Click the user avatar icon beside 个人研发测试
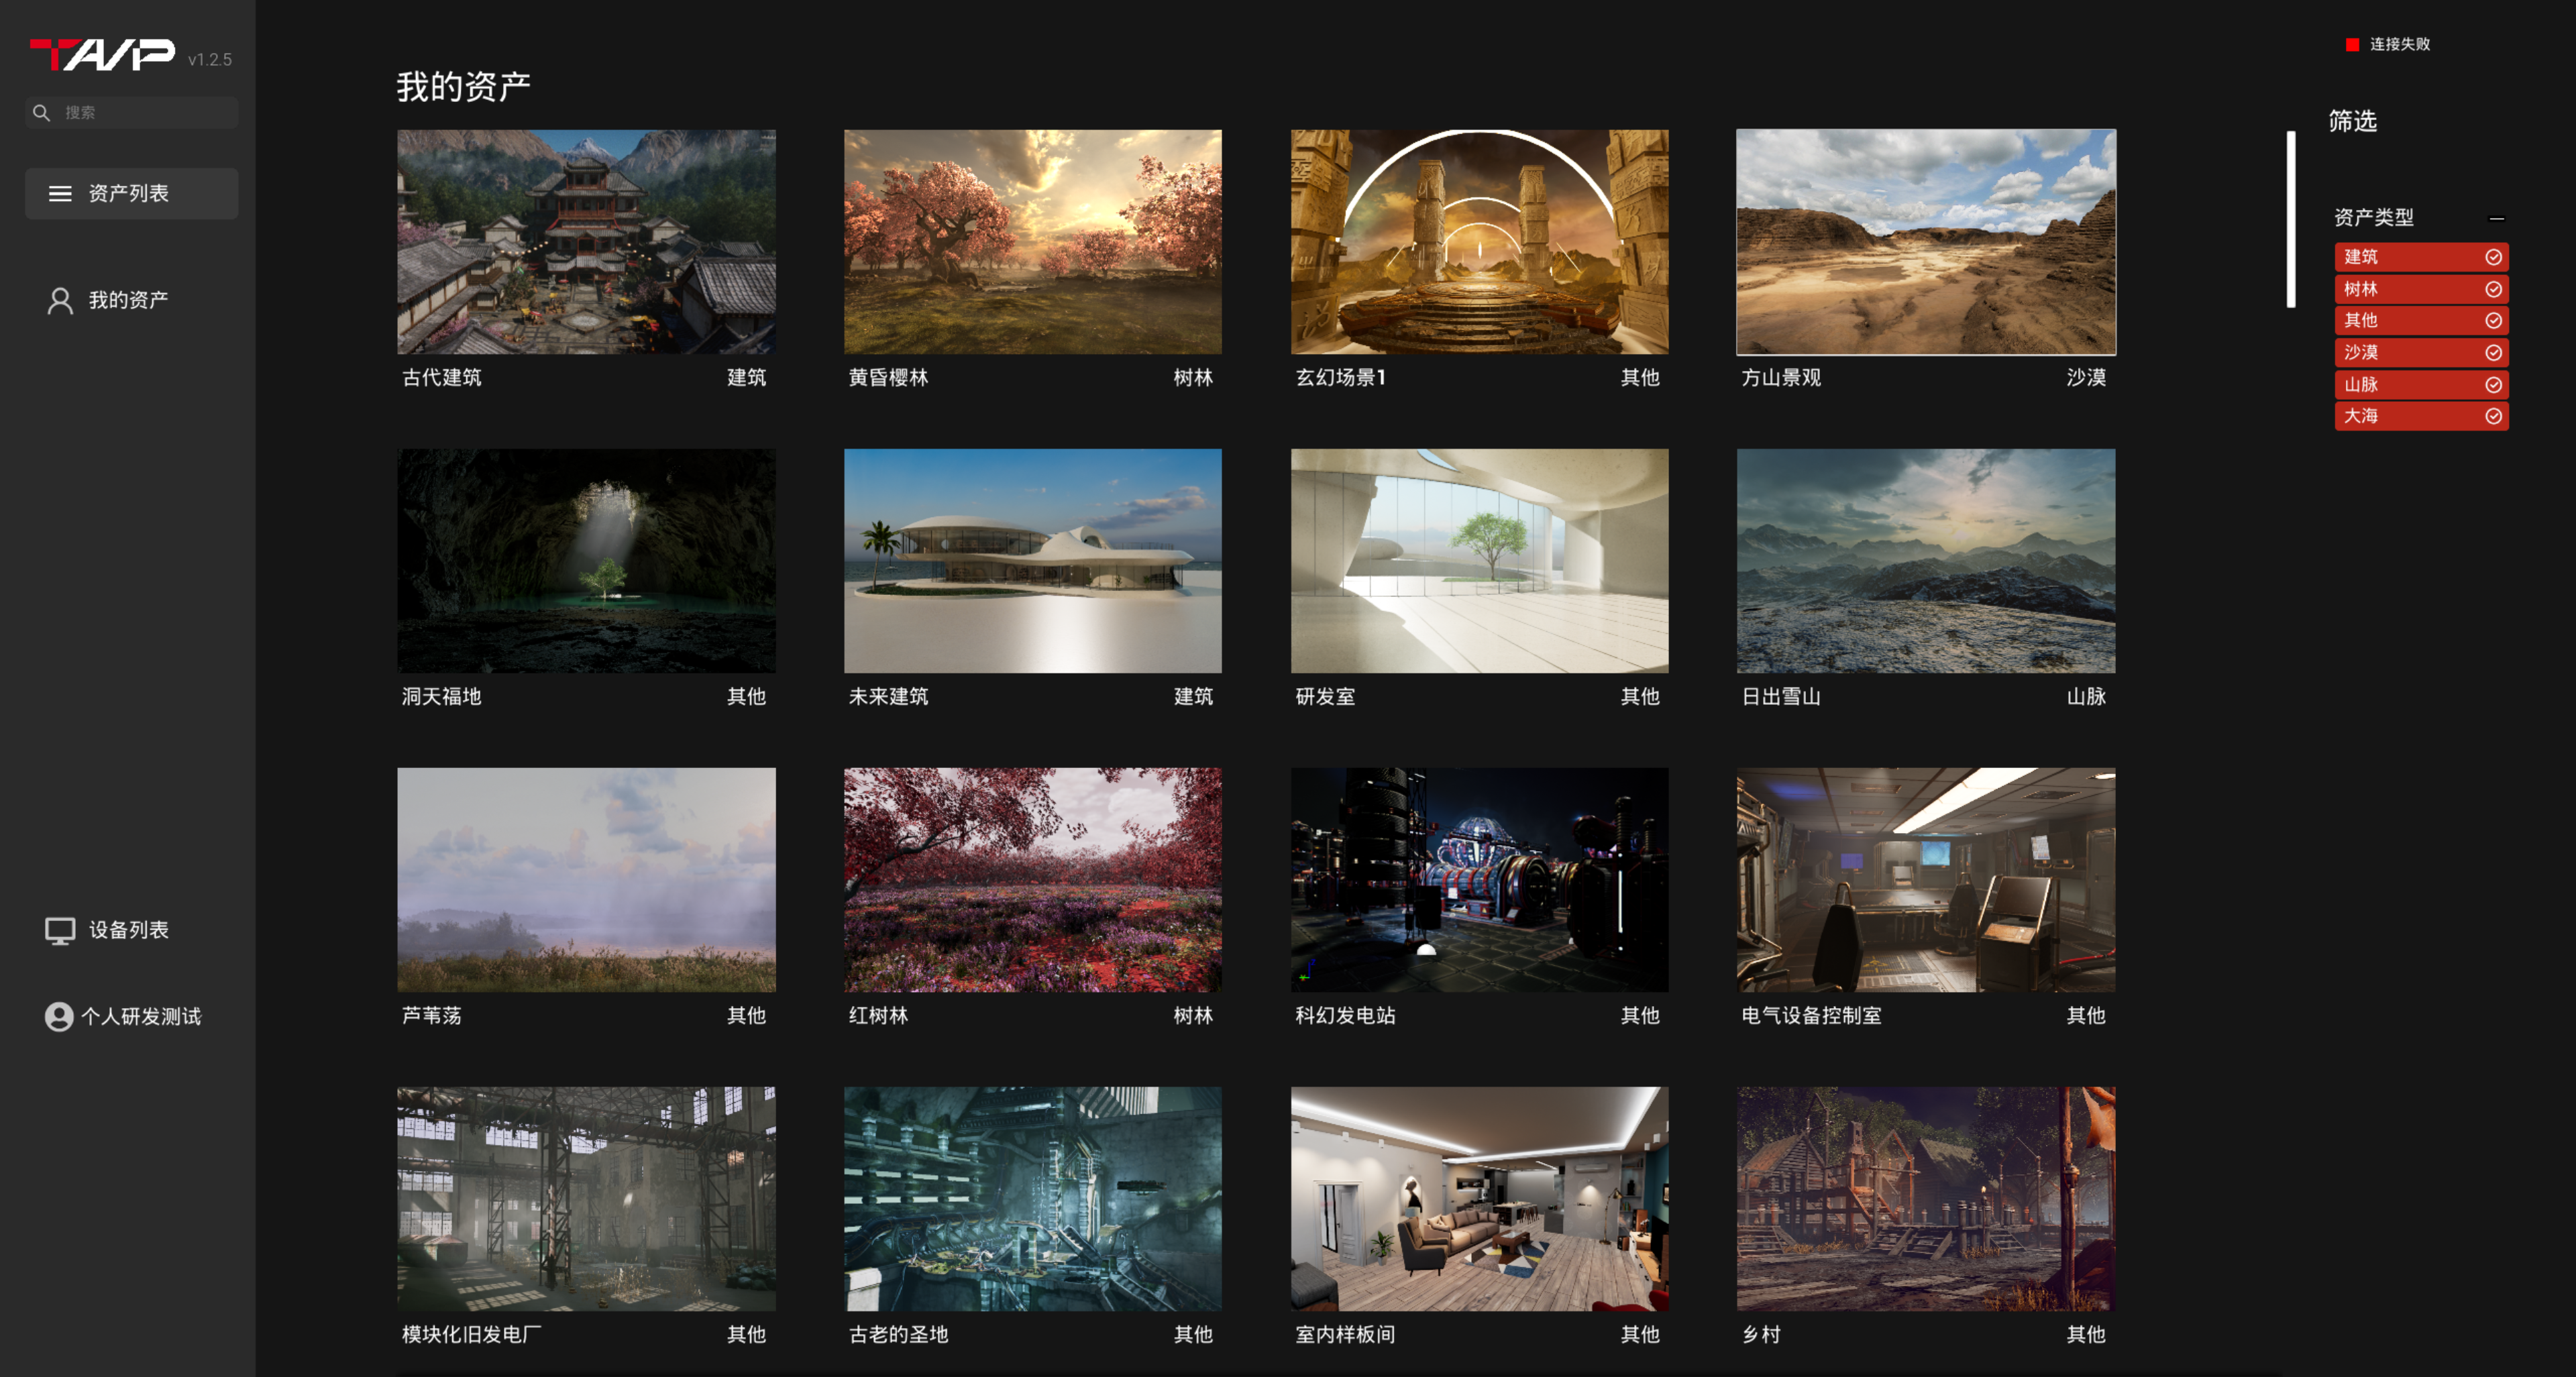2576x1377 pixels. tap(59, 1017)
